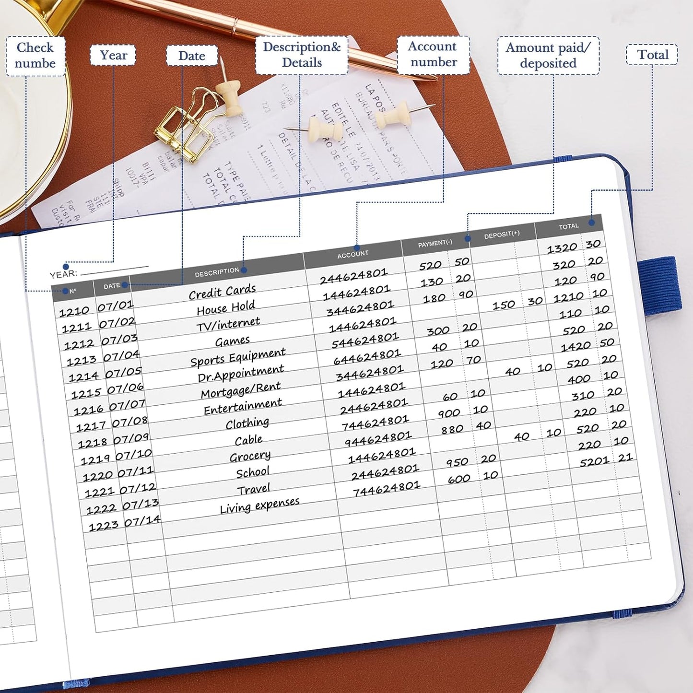Select the TOTAL column header in the register

click(x=569, y=226)
